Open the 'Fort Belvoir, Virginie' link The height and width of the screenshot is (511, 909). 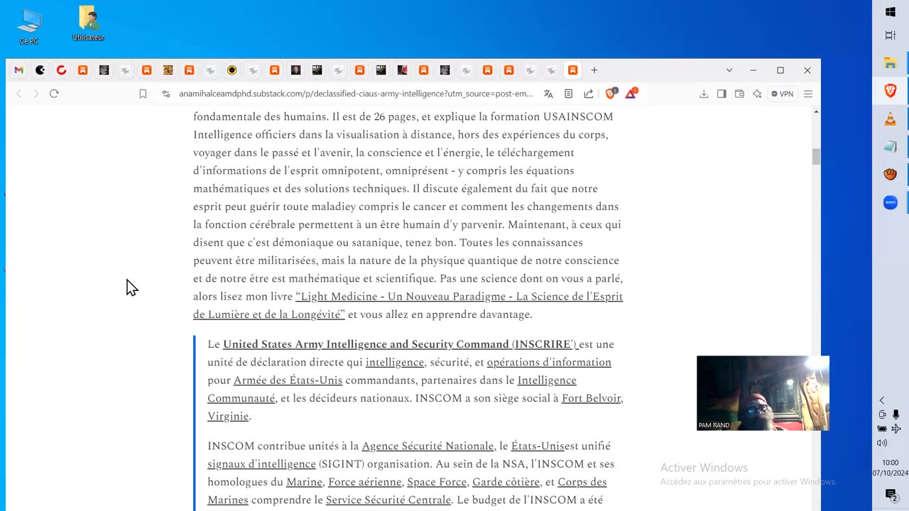coord(415,407)
